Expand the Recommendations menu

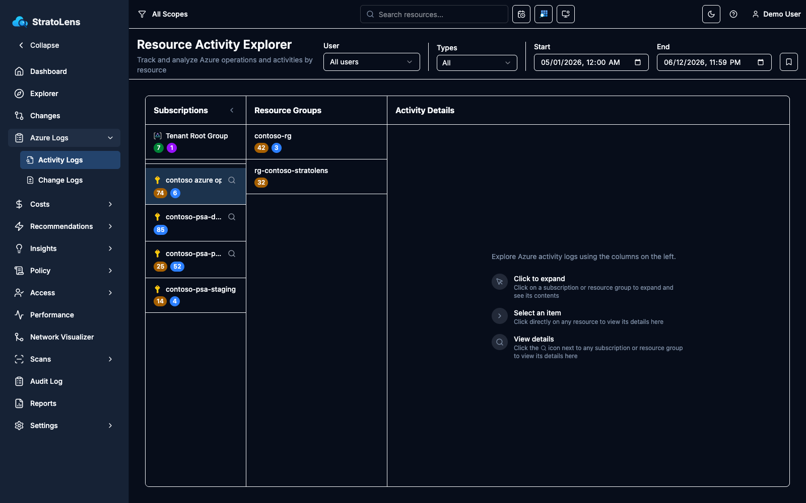(64, 226)
